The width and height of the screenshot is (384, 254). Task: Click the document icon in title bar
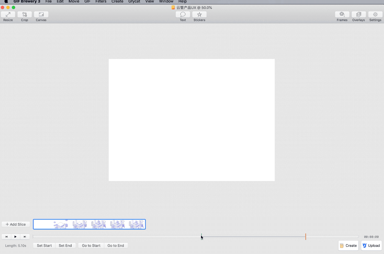click(173, 8)
